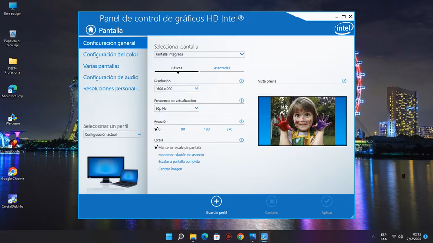Click the Guardar perfil plus icon
The width and height of the screenshot is (433, 243).
[216, 201]
